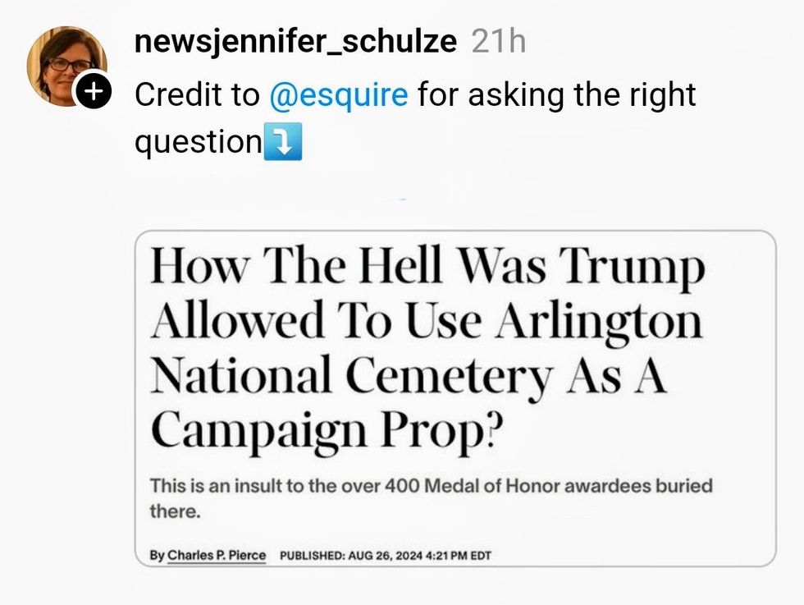Open the newsjennifer_schulze username link
Image resolution: width=804 pixels, height=605 pixels.
pos(295,41)
